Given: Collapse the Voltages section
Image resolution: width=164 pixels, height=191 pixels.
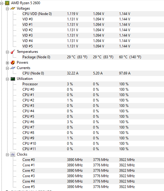Looking at the screenshot, I should (x=7, y=9).
